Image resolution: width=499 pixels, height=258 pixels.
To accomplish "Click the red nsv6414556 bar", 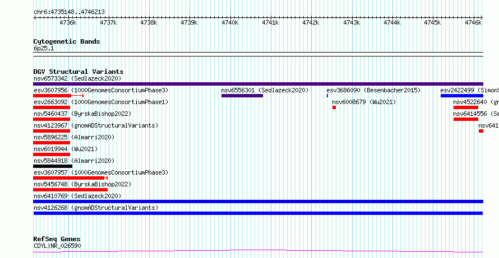I will [x=466, y=119].
